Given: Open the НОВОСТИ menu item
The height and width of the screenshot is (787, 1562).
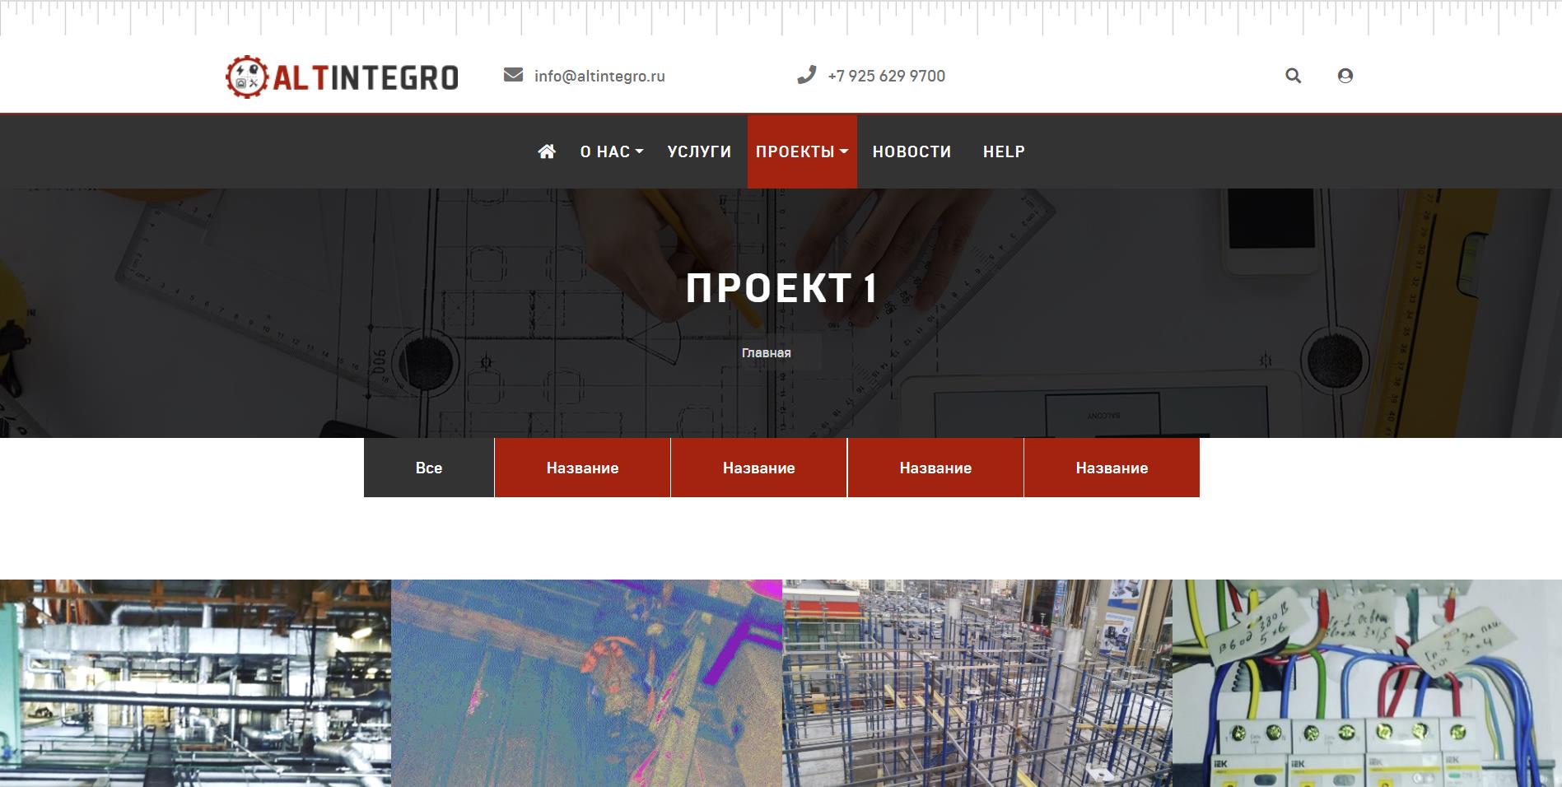Looking at the screenshot, I should click(x=912, y=151).
